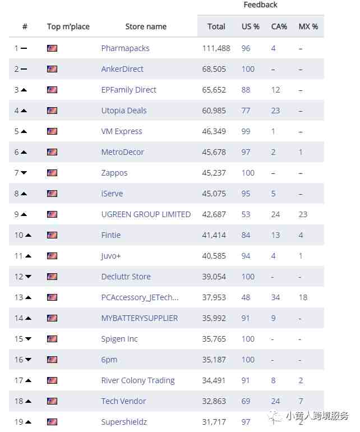The height and width of the screenshot is (432, 360).
Task: Sort by MX % column header
Action: coord(308,26)
